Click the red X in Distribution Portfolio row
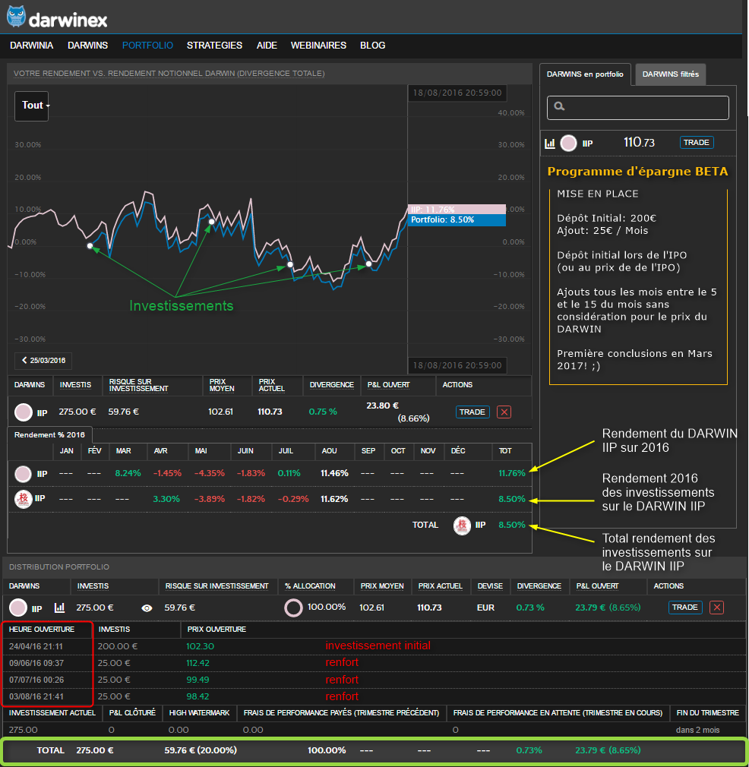The image size is (749, 767). [x=716, y=608]
